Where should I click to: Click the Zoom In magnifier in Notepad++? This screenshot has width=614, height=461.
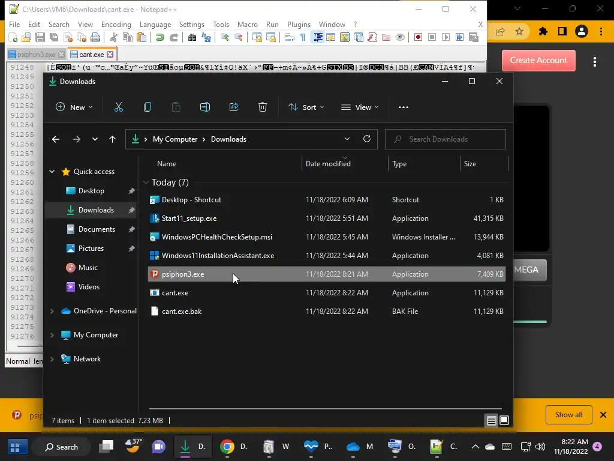(224, 37)
